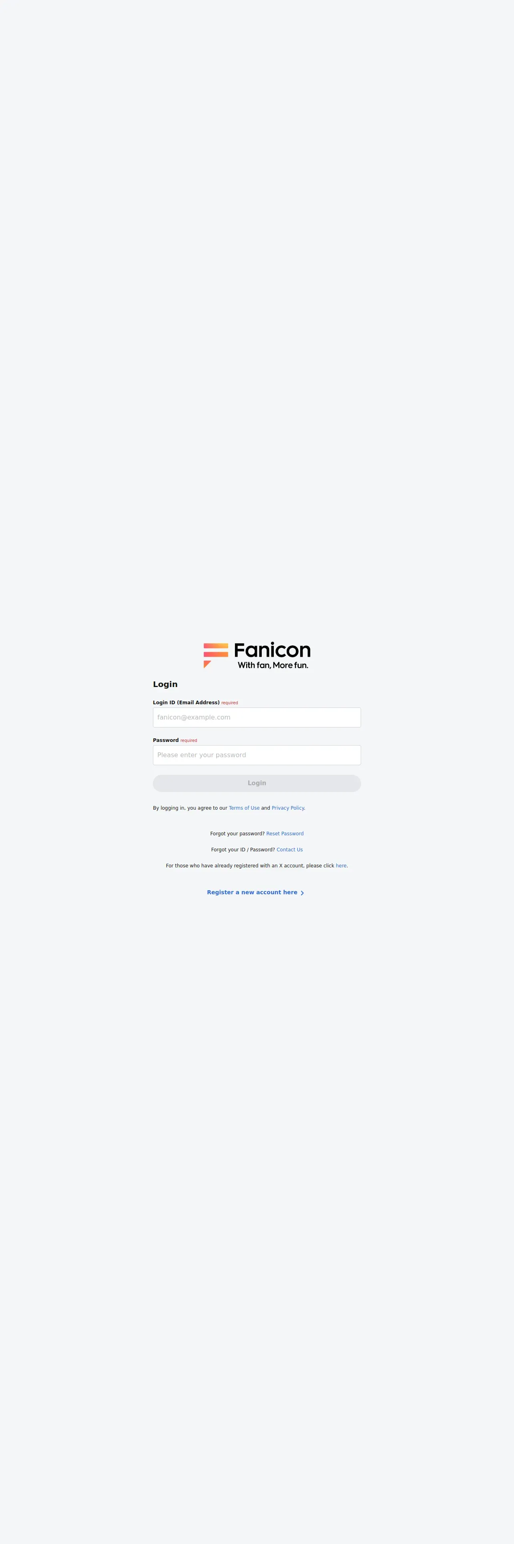514x1544 pixels.
Task: Open the Terms of Use link
Action: point(244,808)
